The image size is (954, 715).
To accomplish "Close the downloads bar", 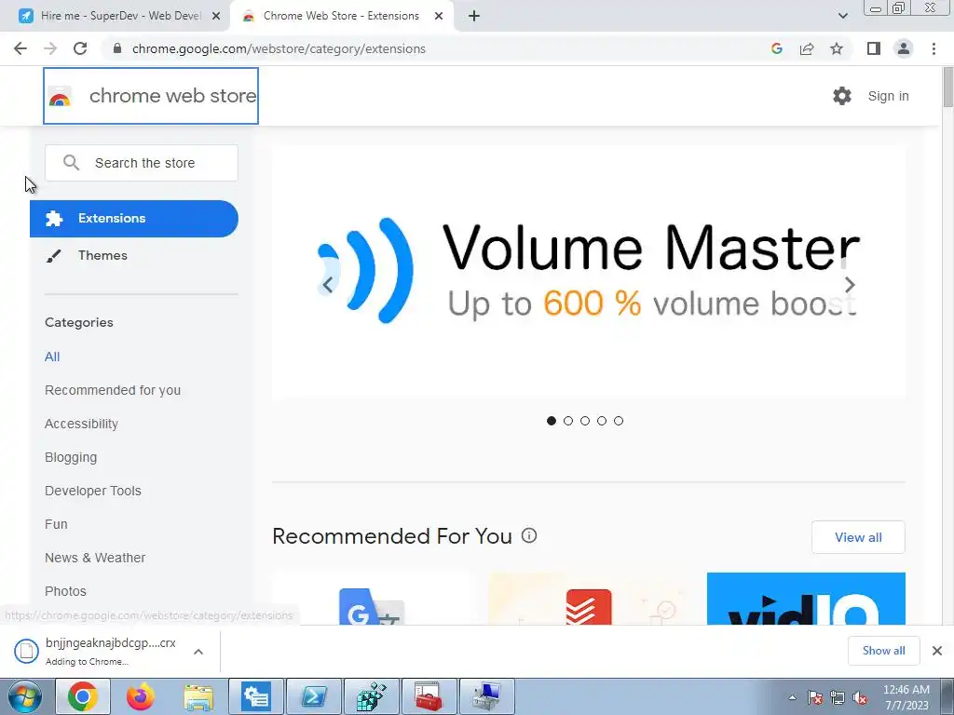I will (x=937, y=651).
